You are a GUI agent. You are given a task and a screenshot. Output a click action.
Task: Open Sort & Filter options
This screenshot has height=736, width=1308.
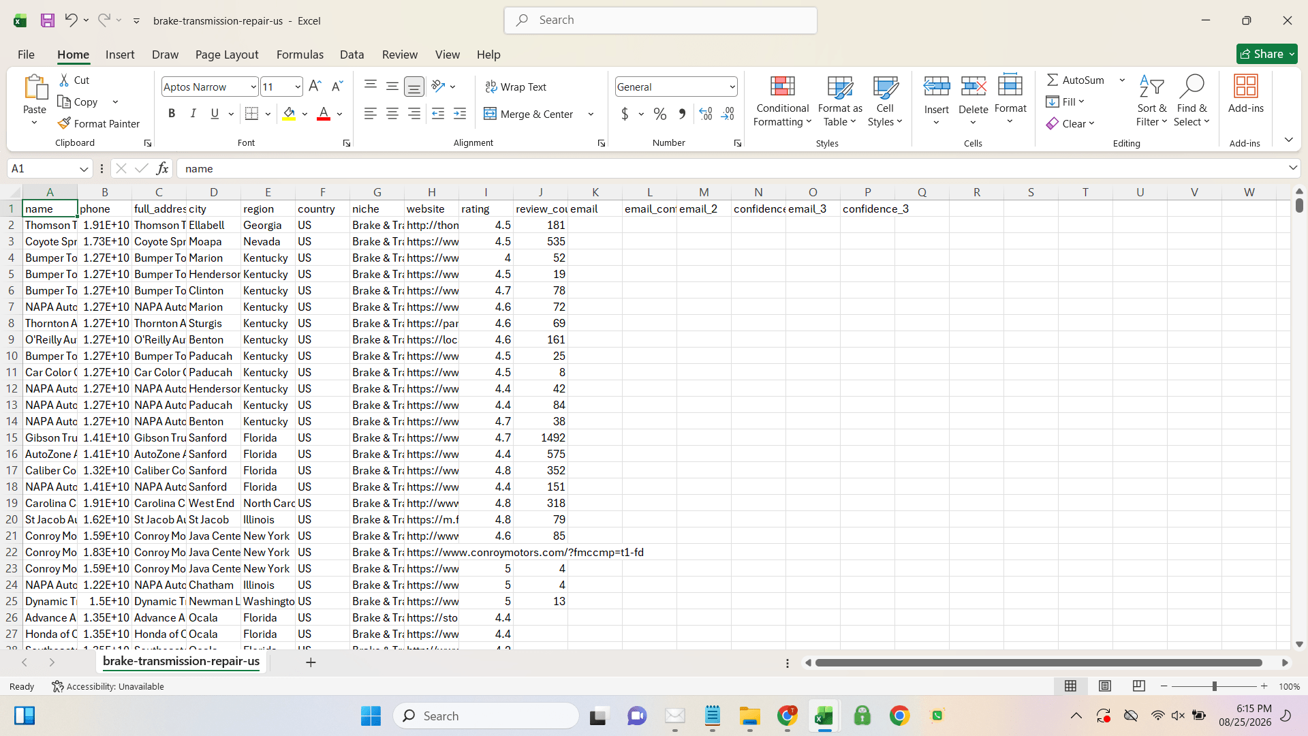tap(1151, 101)
